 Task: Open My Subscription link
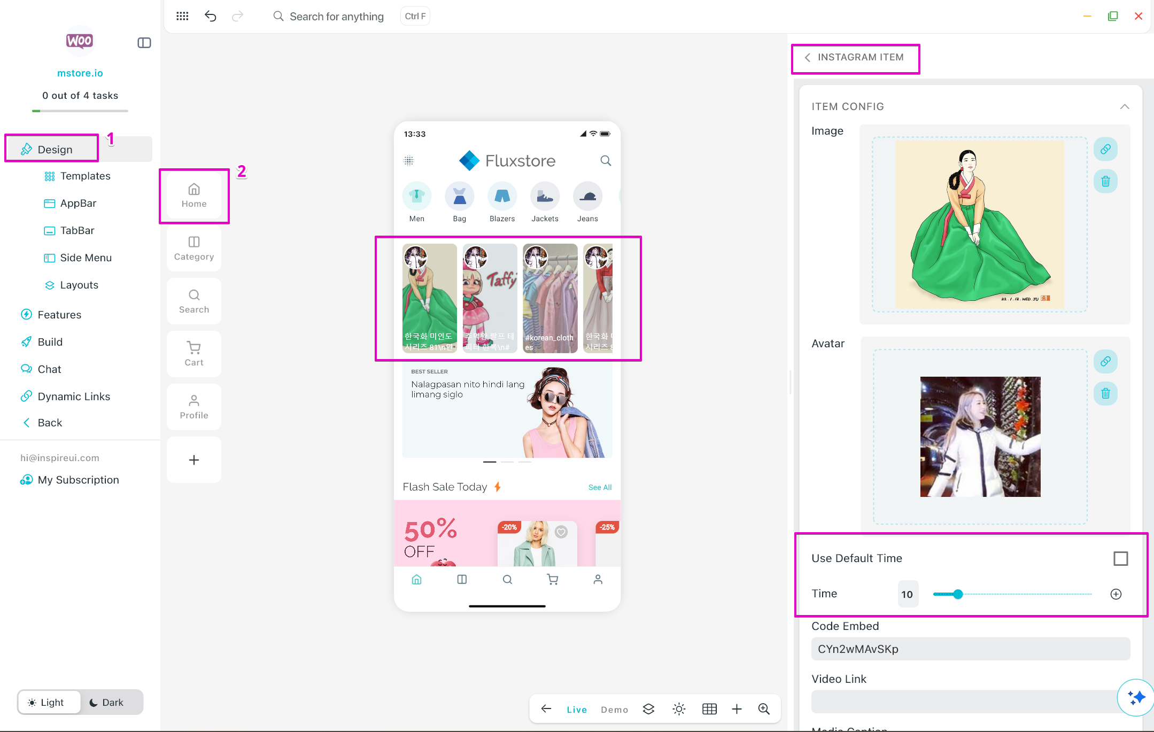pyautogui.click(x=78, y=480)
